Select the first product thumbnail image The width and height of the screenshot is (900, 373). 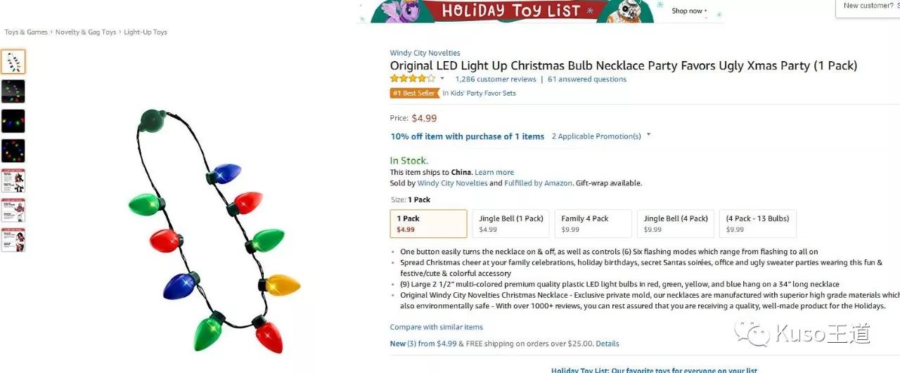pos(13,62)
